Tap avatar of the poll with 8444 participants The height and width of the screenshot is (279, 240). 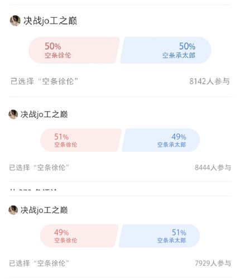(13, 114)
